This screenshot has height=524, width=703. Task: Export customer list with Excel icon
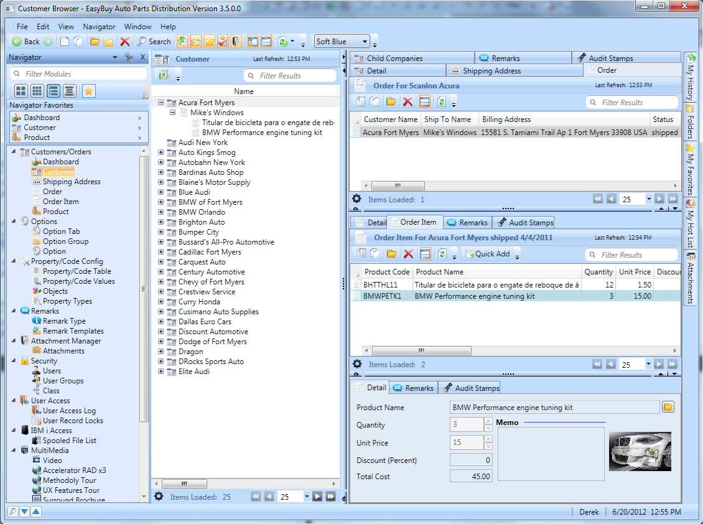click(164, 75)
